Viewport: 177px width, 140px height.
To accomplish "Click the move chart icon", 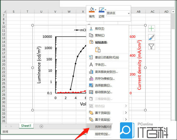I will (91, 92).
